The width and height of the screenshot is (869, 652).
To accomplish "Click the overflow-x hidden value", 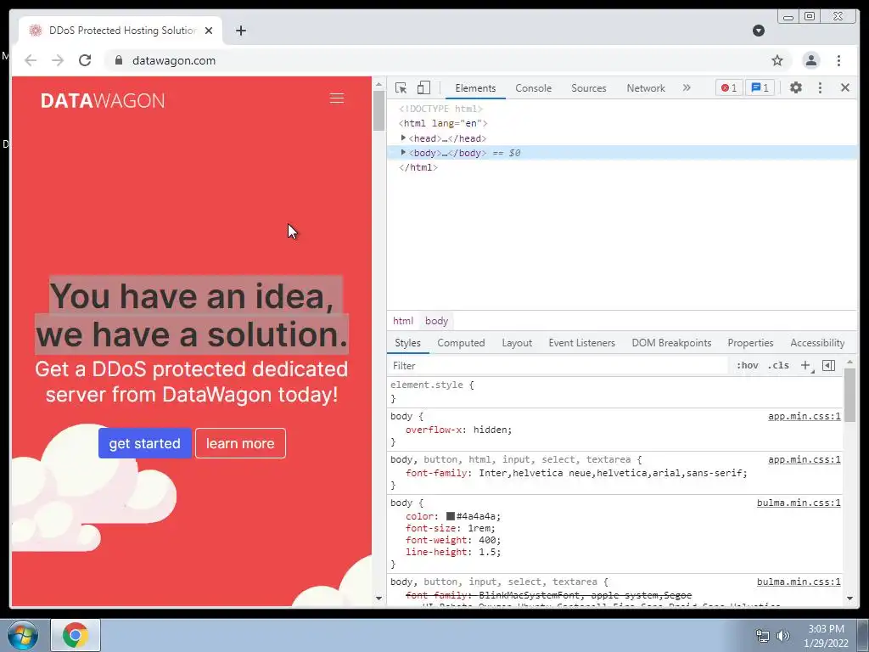I will [491, 430].
